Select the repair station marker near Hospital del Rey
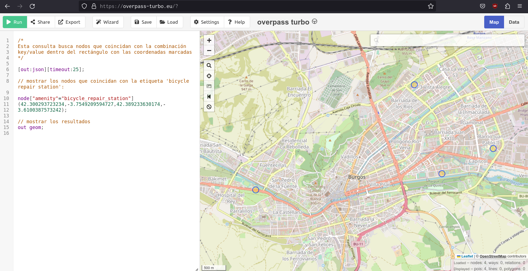The height and width of the screenshot is (271, 528). (256, 190)
